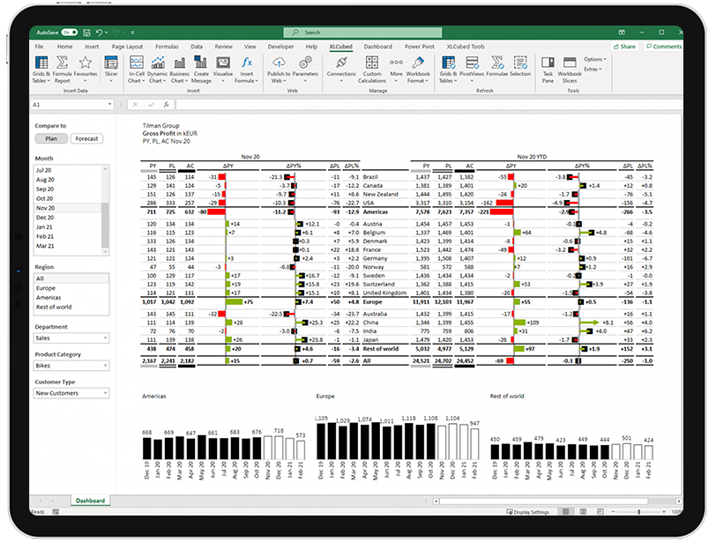Open the Favourites star icon

pos(86,70)
